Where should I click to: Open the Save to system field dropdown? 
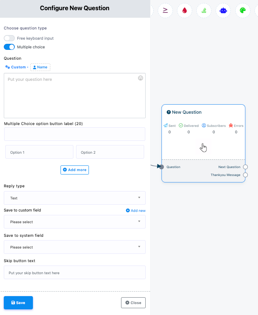(75, 247)
